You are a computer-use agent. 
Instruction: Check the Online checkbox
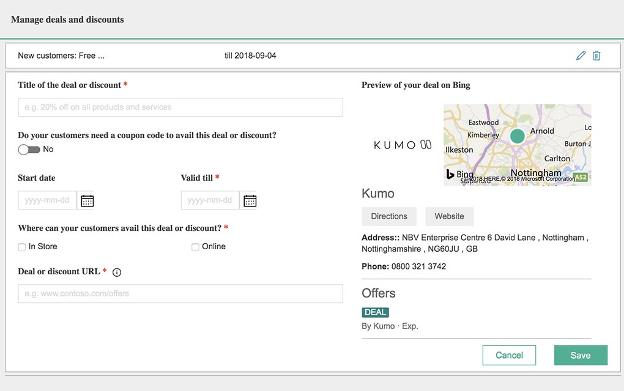click(x=195, y=247)
